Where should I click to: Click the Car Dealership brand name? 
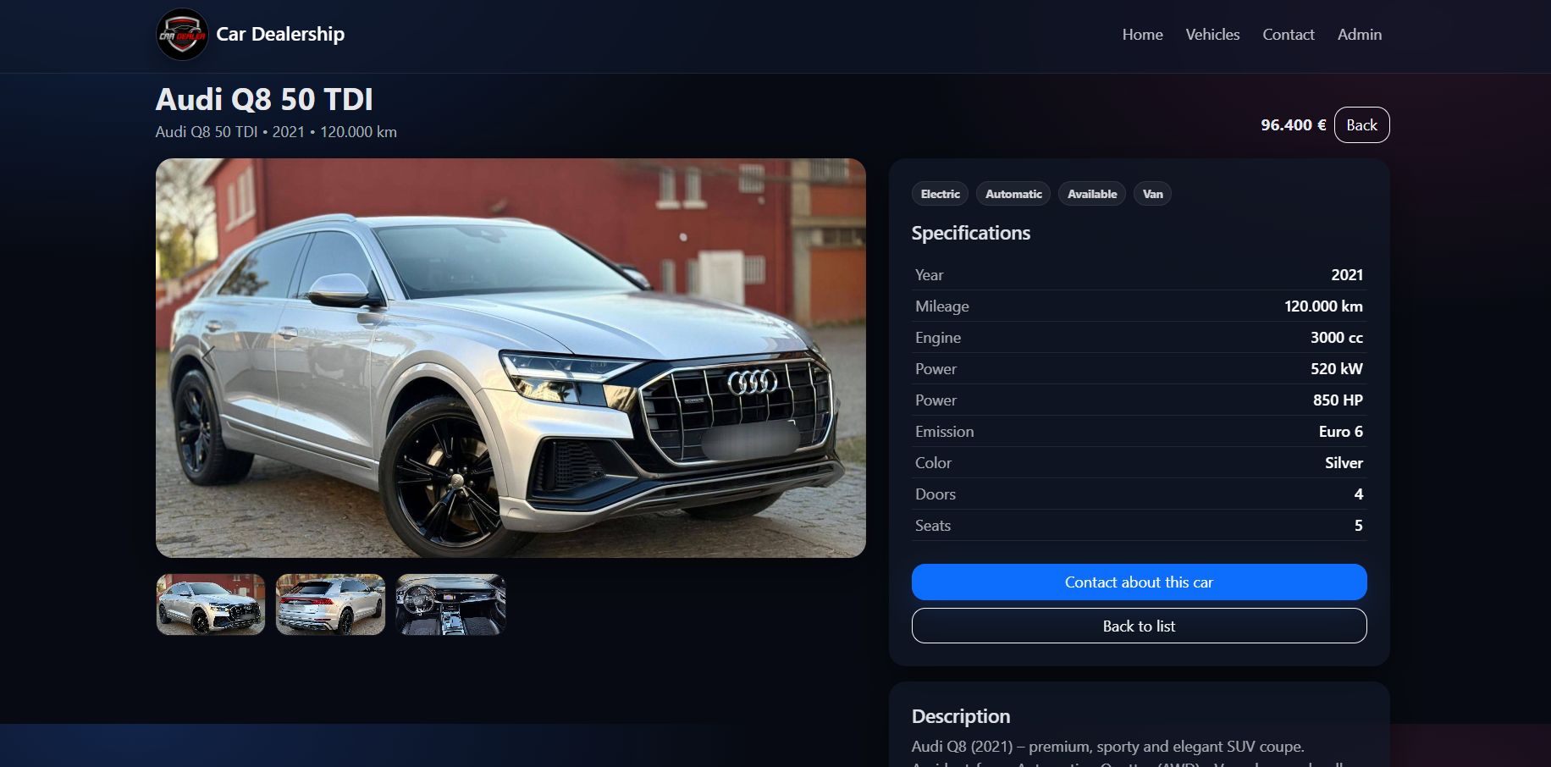point(280,35)
